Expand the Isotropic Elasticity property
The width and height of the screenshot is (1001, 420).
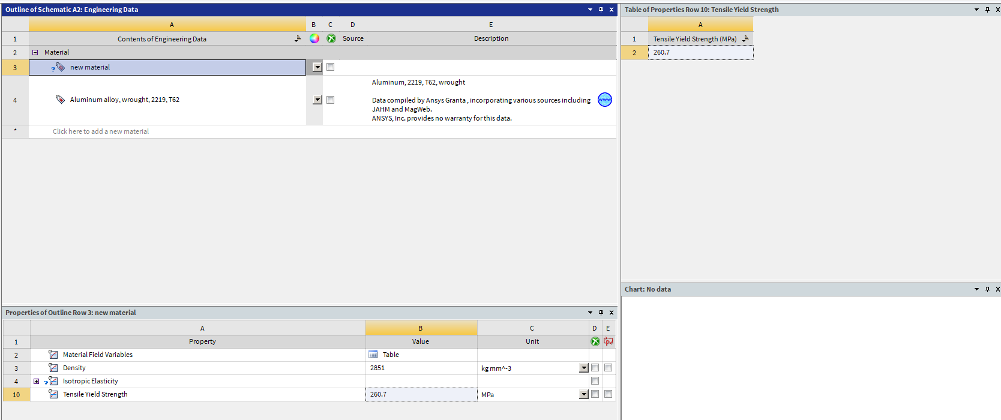[37, 381]
